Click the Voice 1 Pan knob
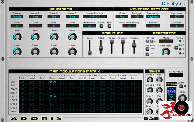 coord(159,80)
